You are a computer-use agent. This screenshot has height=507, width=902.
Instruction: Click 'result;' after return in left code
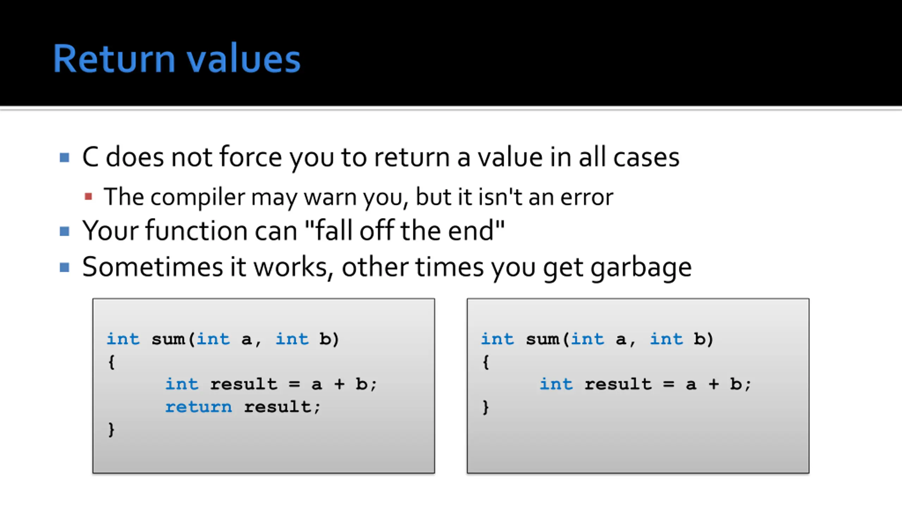coord(282,407)
